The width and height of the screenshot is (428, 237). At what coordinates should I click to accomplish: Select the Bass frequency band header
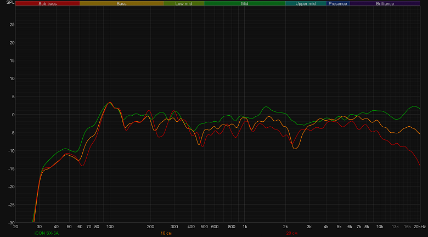click(x=121, y=3)
